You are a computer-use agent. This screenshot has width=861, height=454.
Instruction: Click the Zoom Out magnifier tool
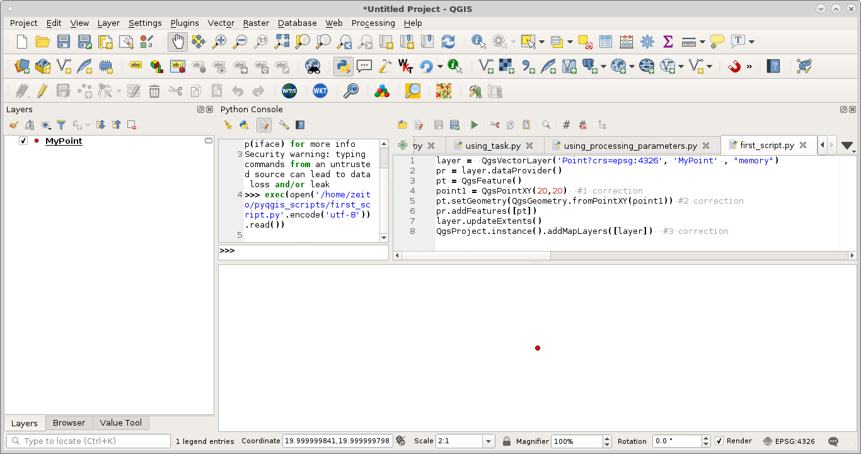click(240, 42)
